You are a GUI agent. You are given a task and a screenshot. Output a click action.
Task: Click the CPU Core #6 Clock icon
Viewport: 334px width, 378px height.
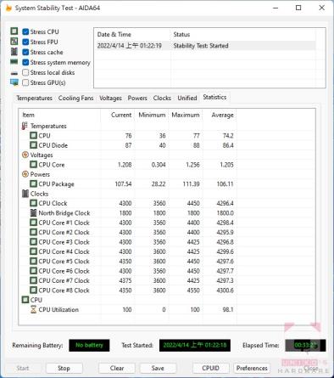click(x=33, y=271)
